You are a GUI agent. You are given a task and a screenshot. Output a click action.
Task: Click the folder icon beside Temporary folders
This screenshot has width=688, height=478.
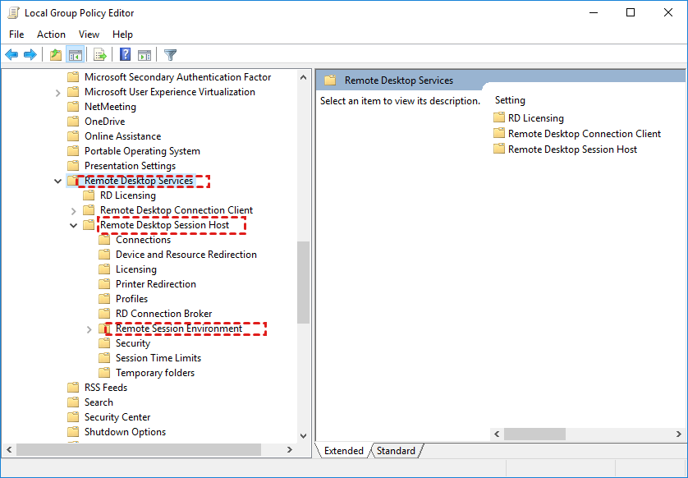(104, 373)
